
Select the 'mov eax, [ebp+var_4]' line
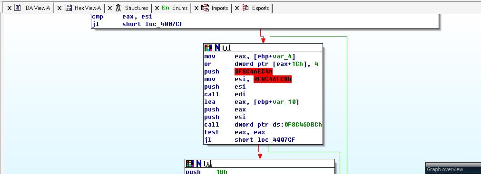coord(250,56)
